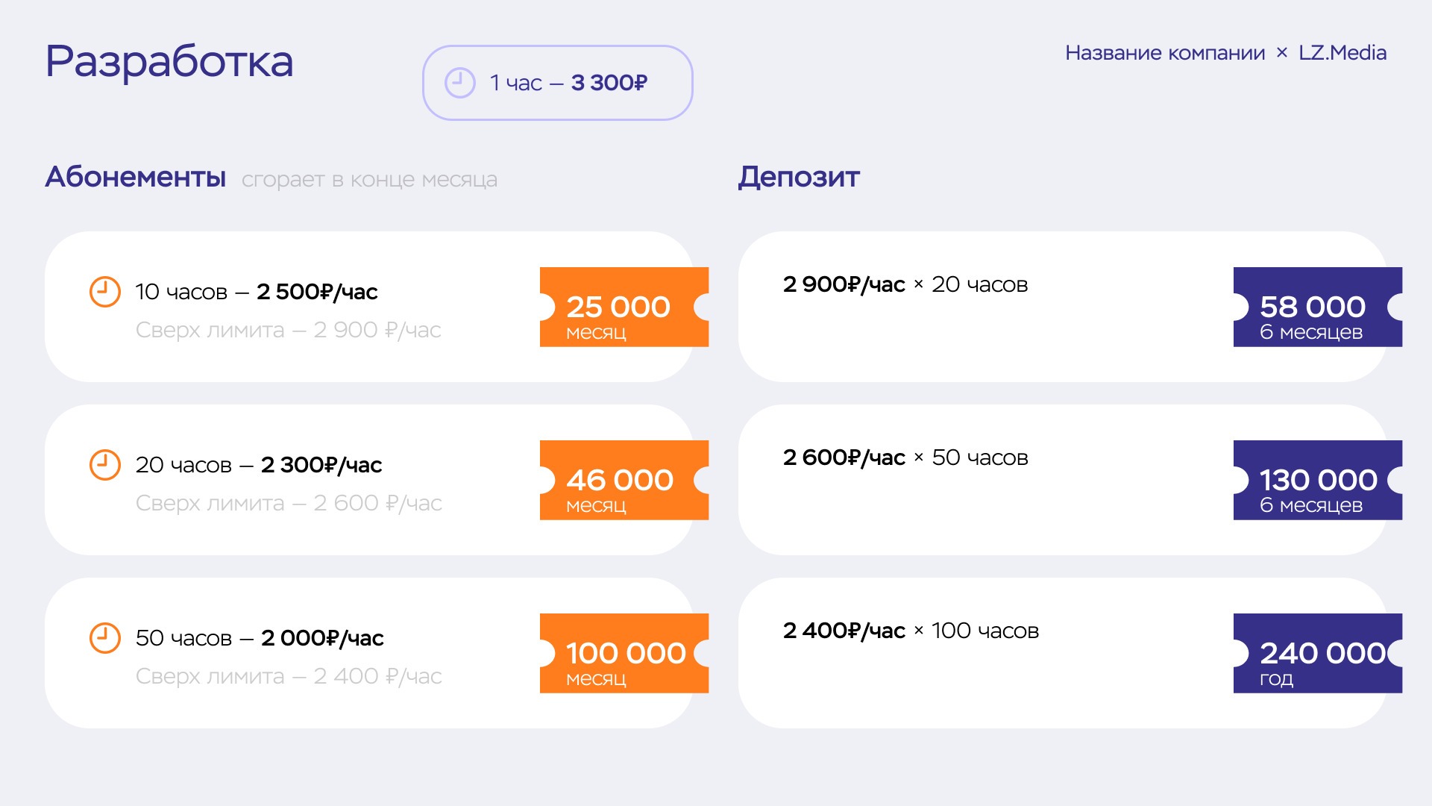Click the 'Разработка' page title

[x=169, y=61]
